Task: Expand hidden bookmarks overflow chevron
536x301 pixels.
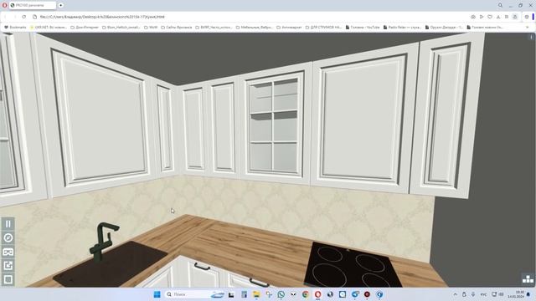Action: (x=527, y=28)
